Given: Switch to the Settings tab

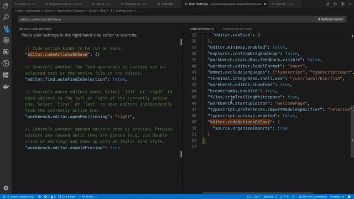Looking at the screenshot, I should (165, 4).
